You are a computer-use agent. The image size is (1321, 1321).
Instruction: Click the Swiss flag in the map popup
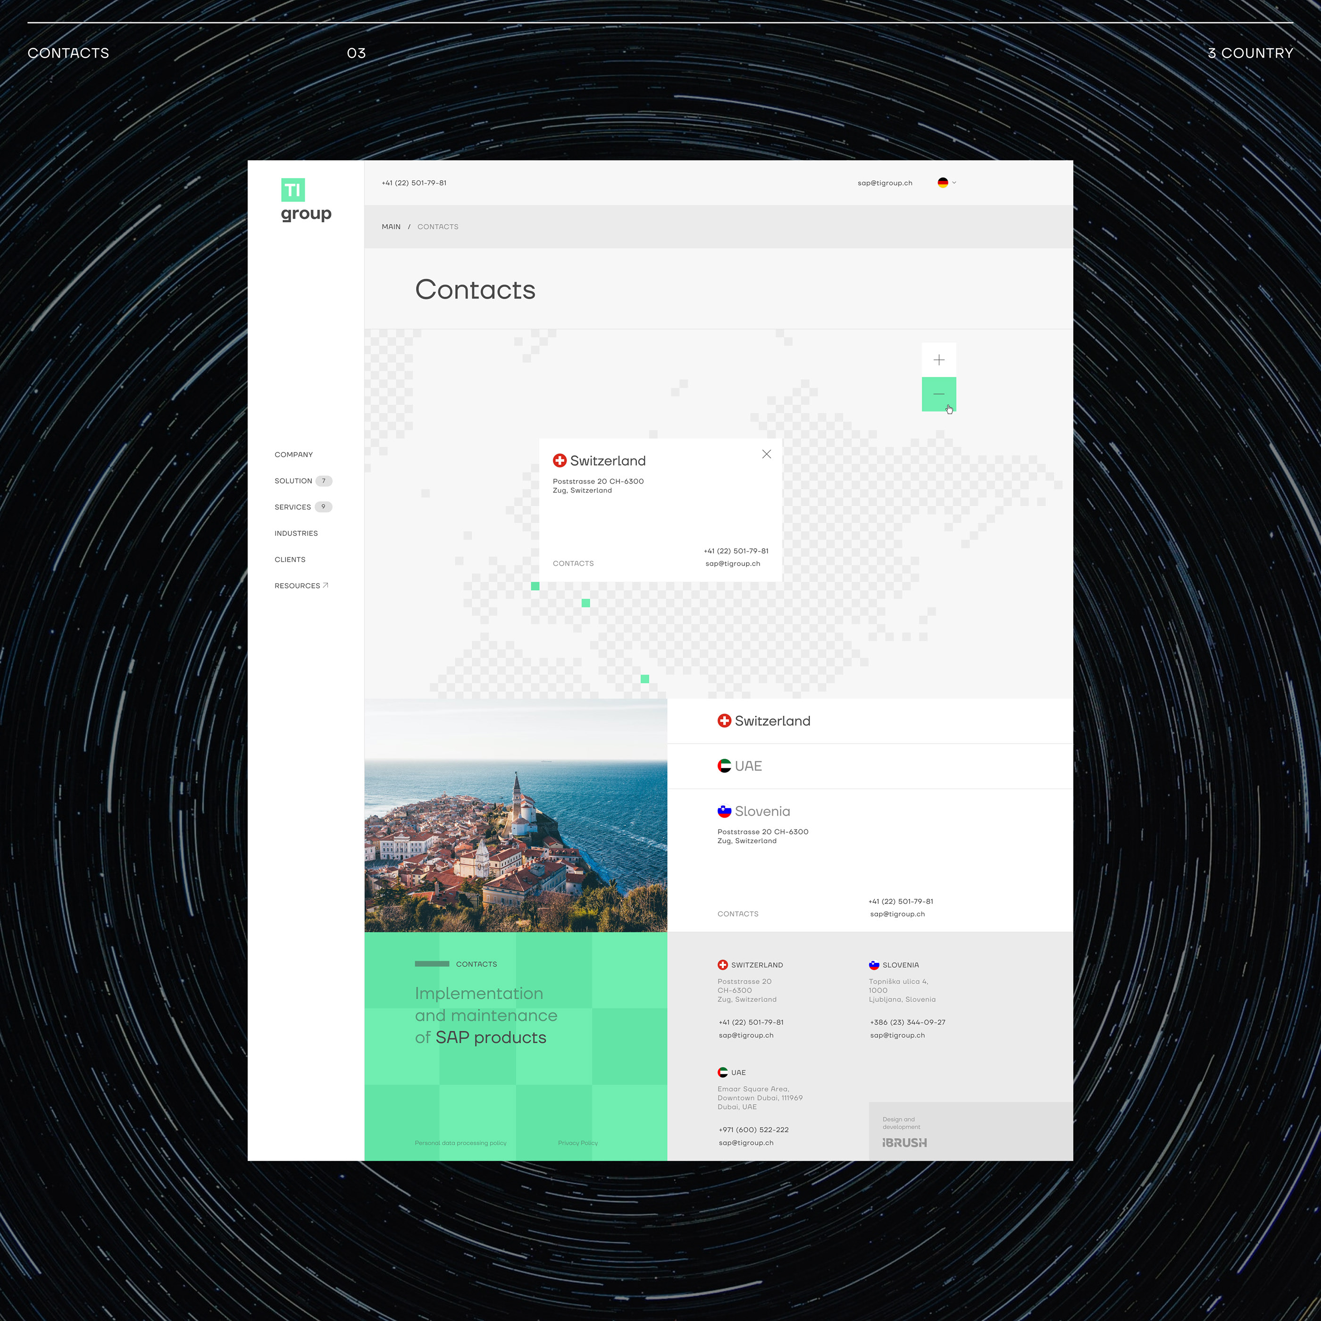point(560,460)
